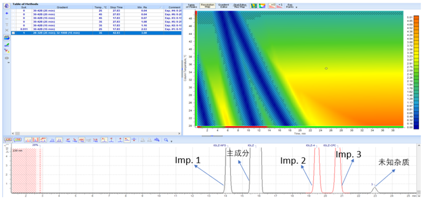Click the Min. Rs column sort arrow
The image size is (423, 201).
tap(160, 7)
